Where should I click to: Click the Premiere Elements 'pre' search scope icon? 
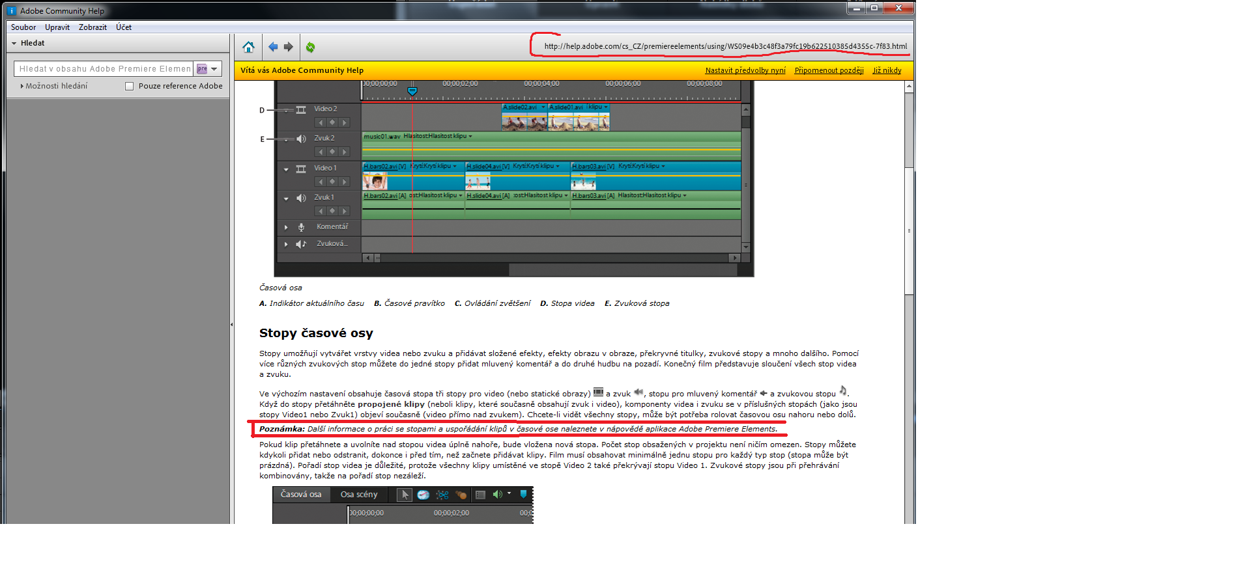(x=202, y=69)
